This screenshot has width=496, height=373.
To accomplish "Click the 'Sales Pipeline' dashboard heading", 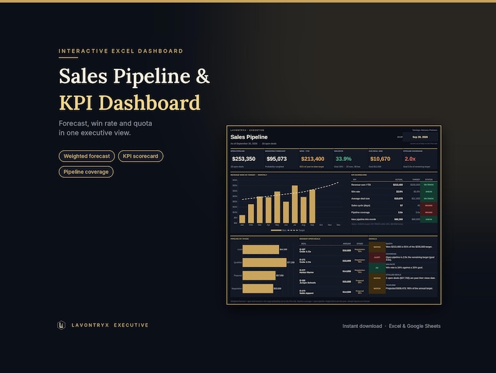I will (249, 137).
